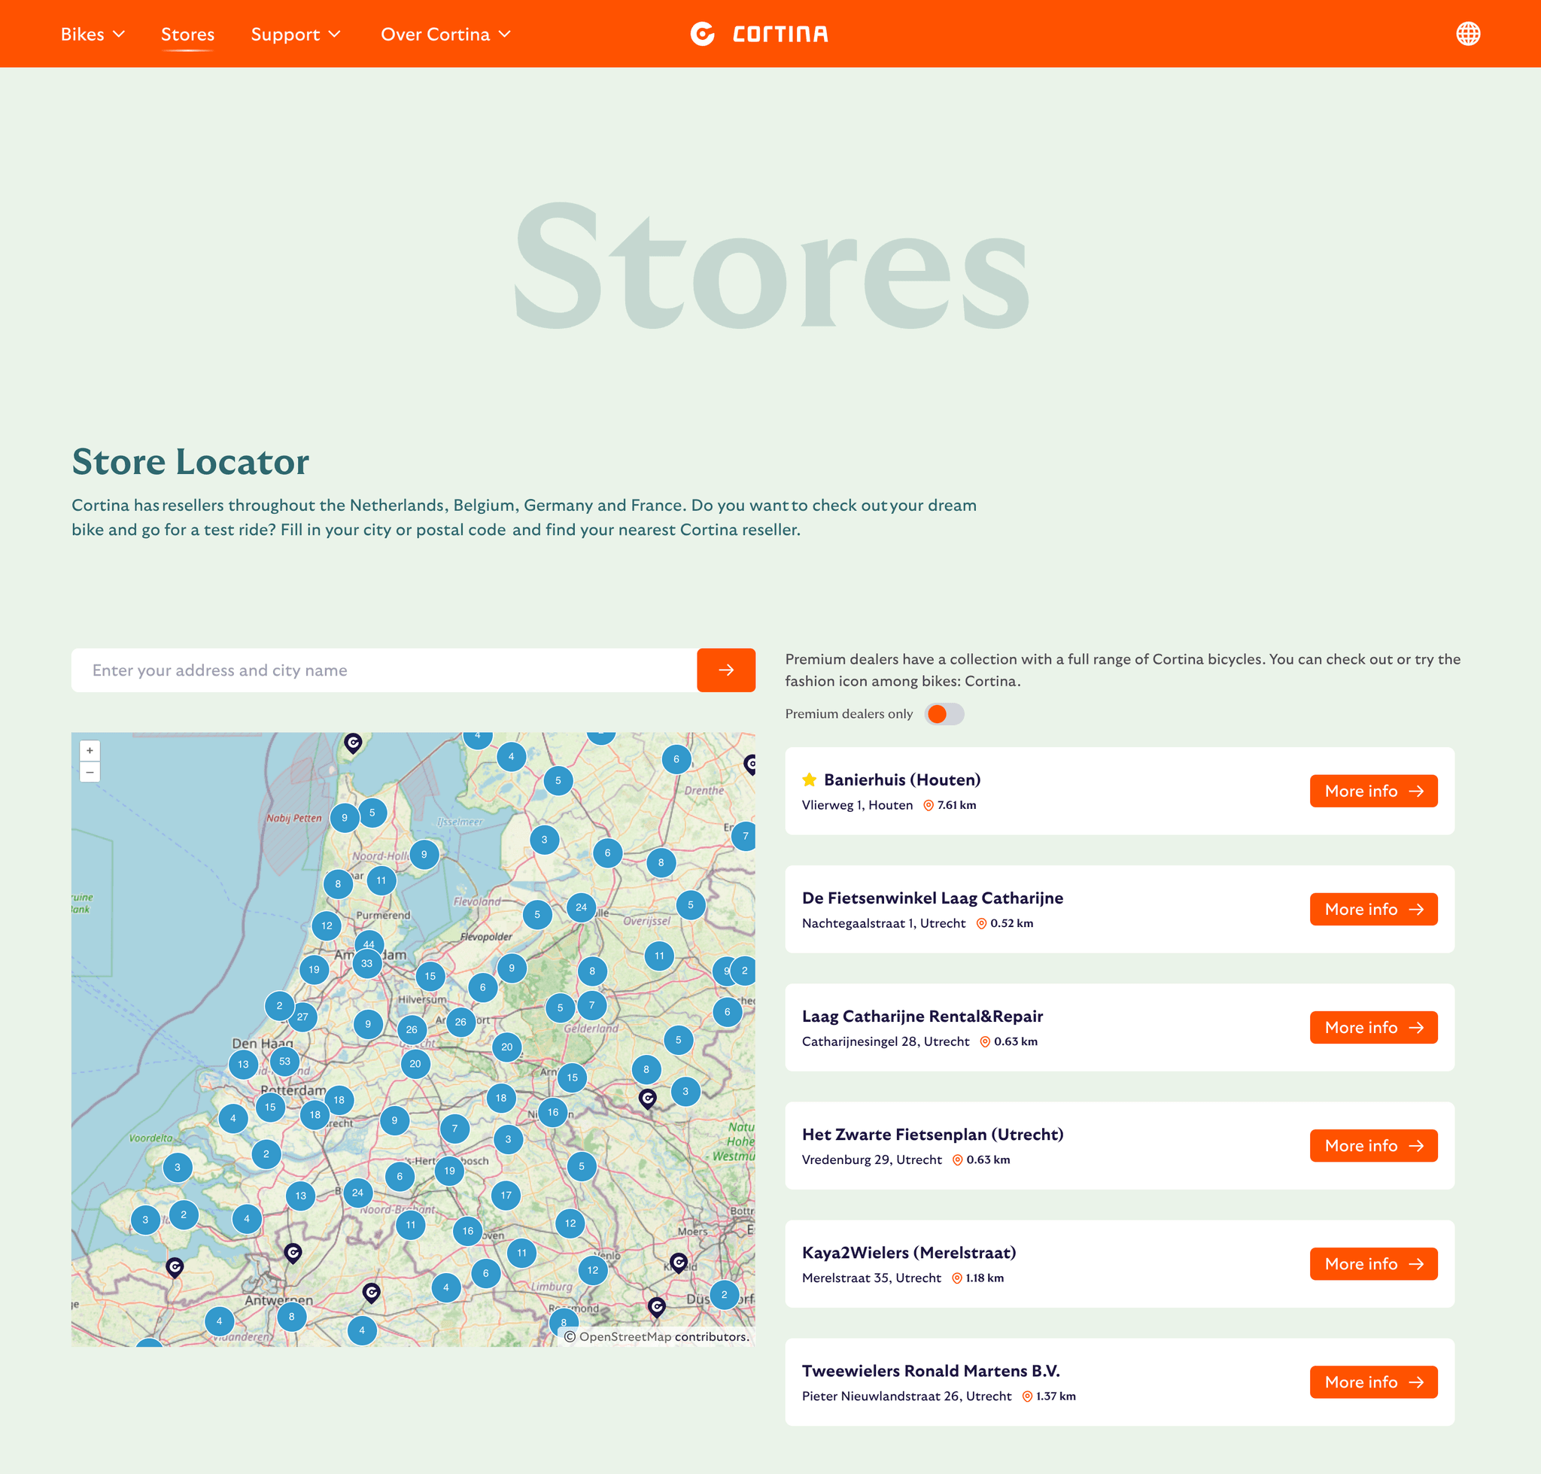Select the dealer pin above Nabij Petten

click(x=353, y=743)
